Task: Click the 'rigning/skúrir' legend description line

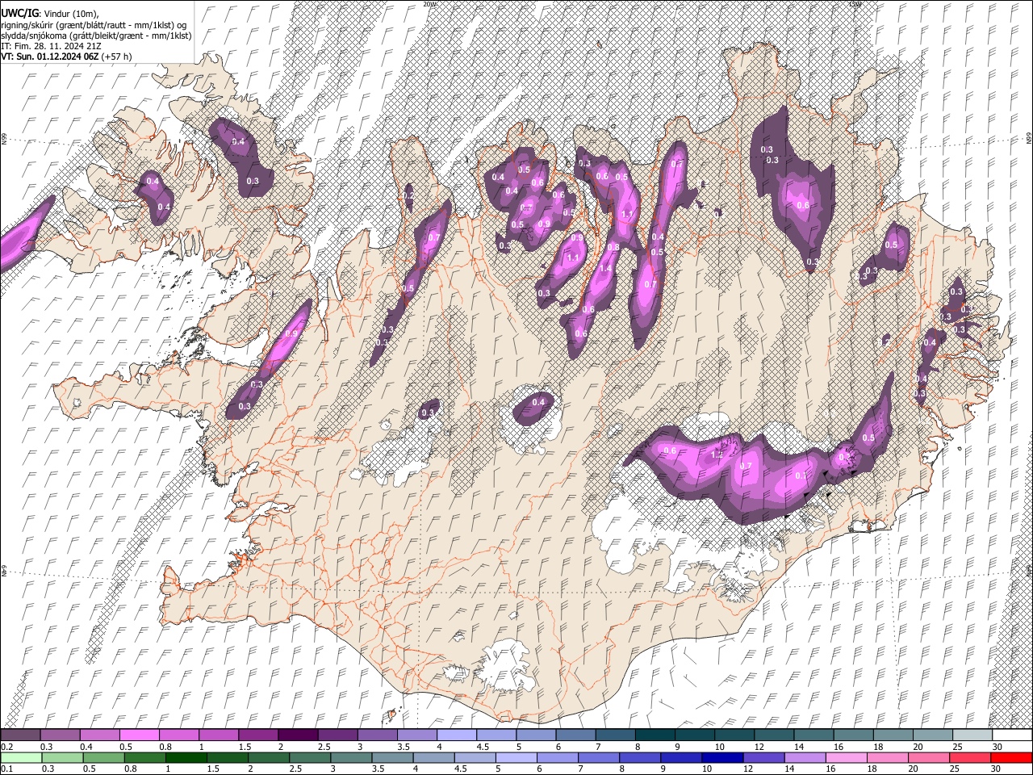Action: click(94, 25)
